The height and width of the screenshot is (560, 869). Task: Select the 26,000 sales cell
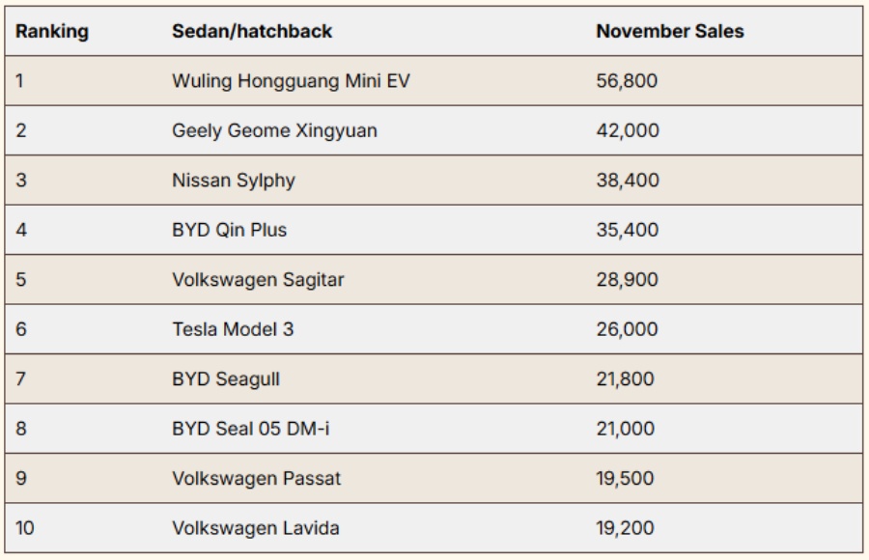(x=628, y=329)
